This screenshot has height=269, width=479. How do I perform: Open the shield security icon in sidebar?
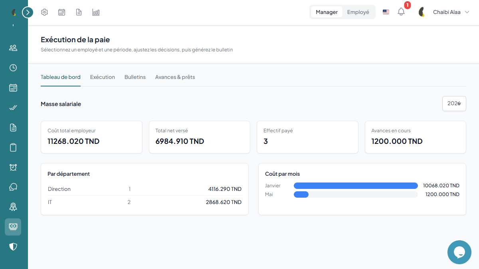(13, 247)
